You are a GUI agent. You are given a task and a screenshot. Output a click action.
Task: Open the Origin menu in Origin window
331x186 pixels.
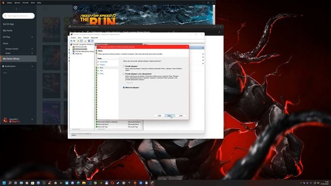point(10,3)
